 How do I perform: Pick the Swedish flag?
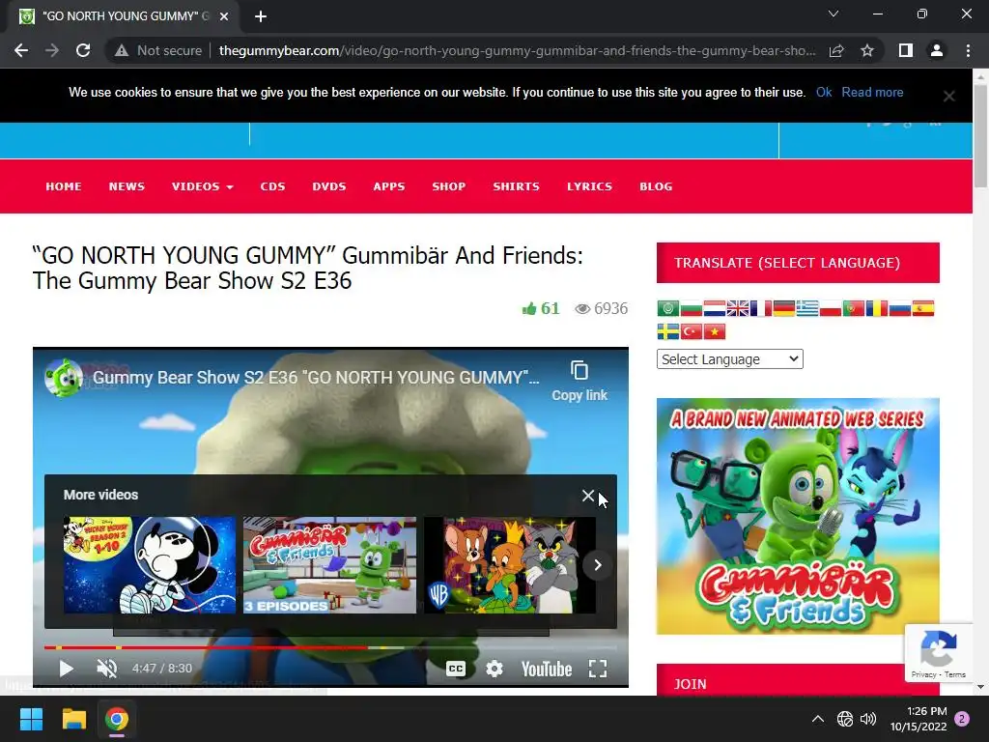tap(668, 331)
